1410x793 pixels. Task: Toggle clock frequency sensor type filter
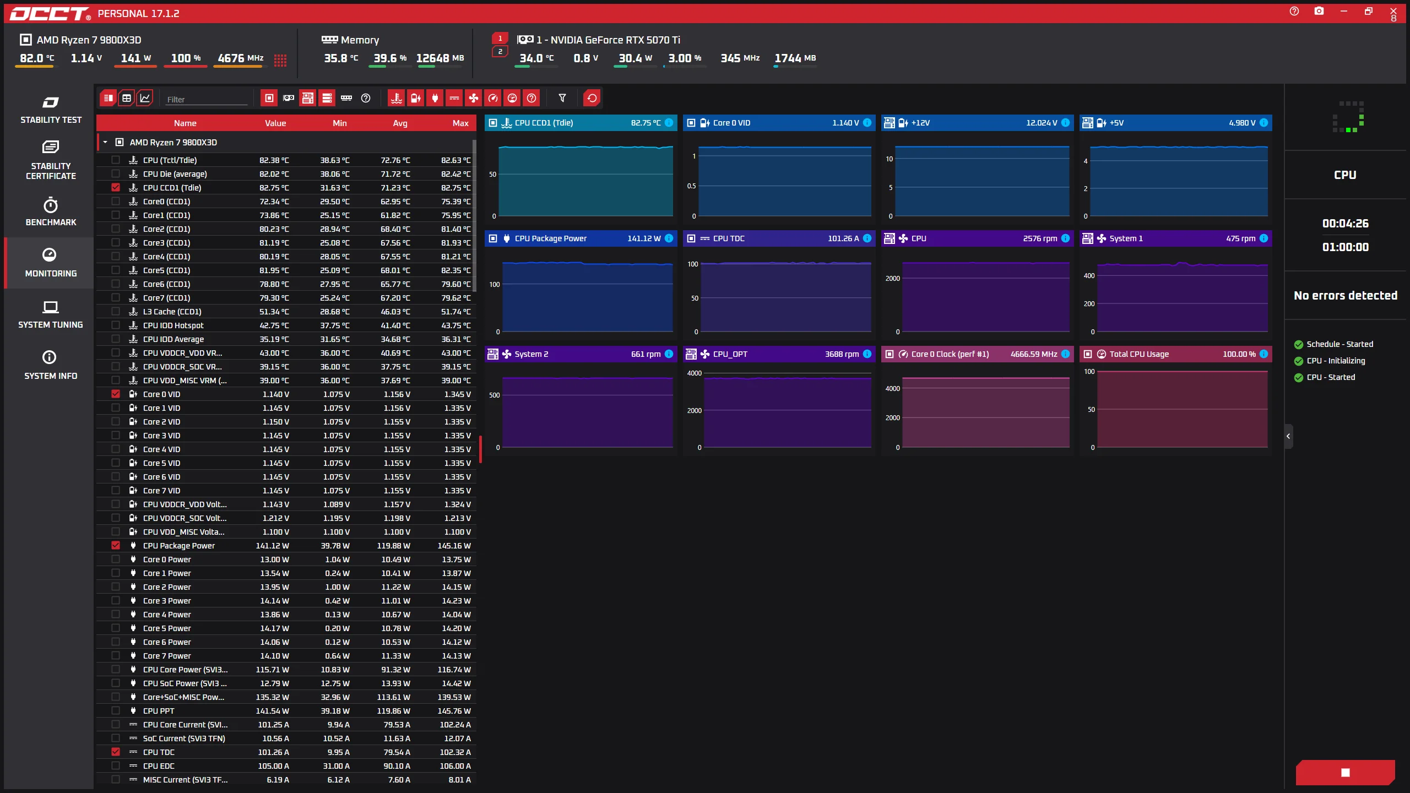click(x=493, y=98)
